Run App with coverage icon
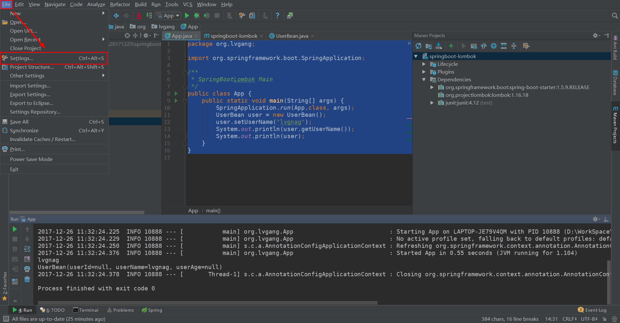 point(207,15)
